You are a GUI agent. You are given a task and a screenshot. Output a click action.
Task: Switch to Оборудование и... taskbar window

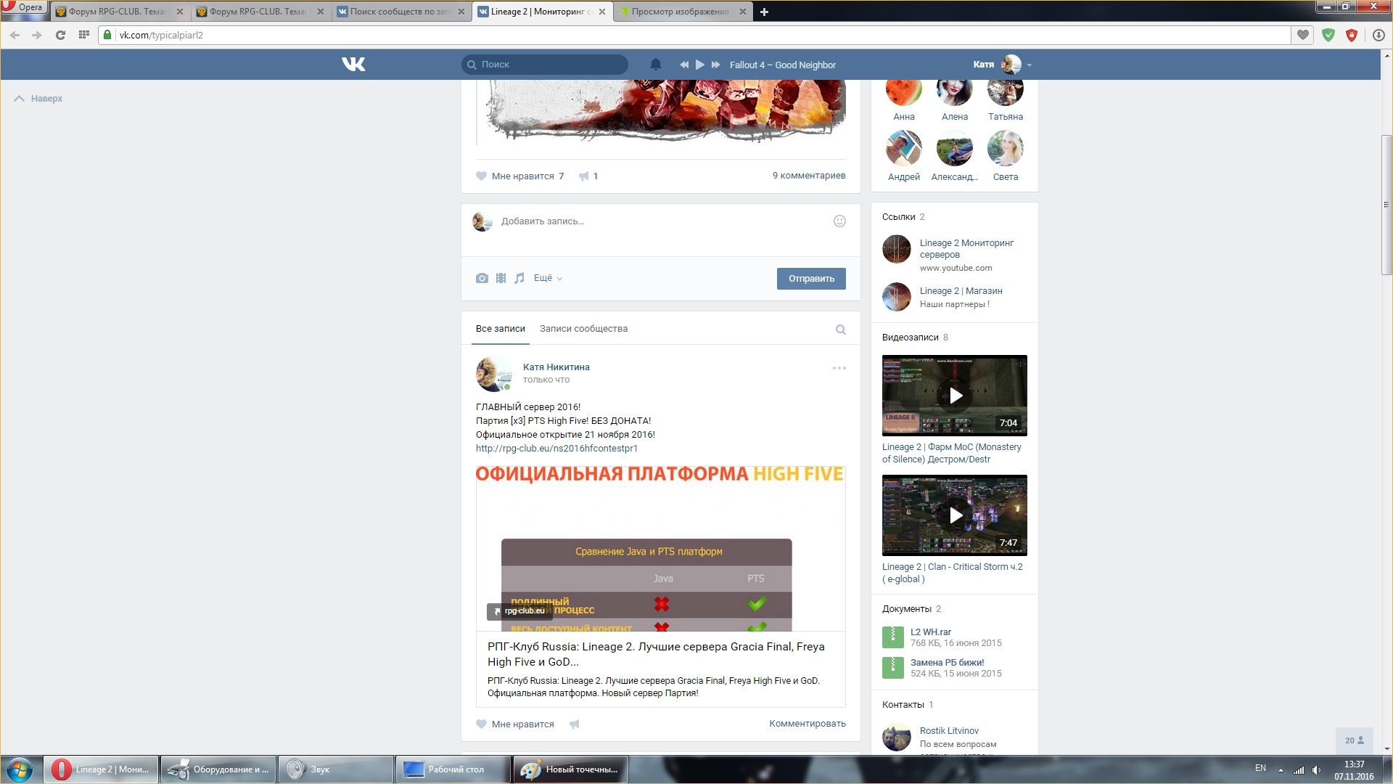218,769
